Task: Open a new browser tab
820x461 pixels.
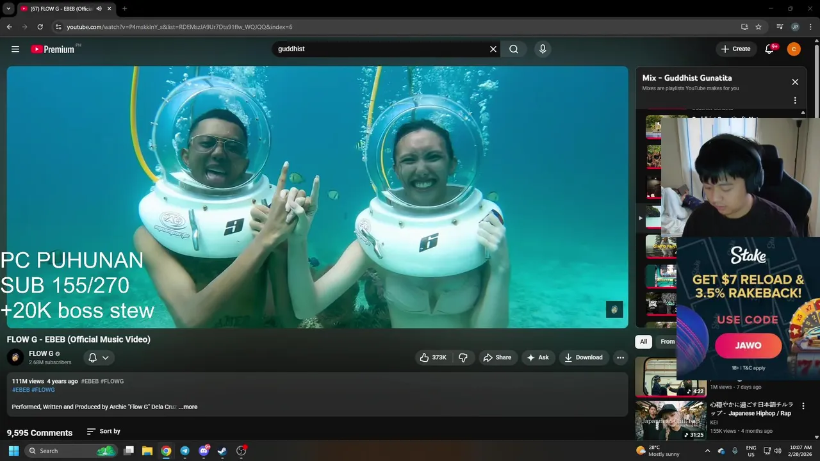Action: point(124,9)
